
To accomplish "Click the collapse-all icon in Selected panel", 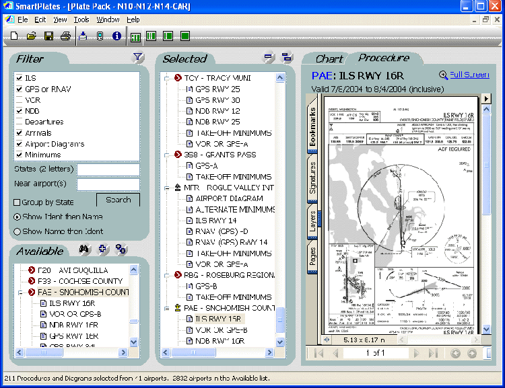I will (x=268, y=57).
